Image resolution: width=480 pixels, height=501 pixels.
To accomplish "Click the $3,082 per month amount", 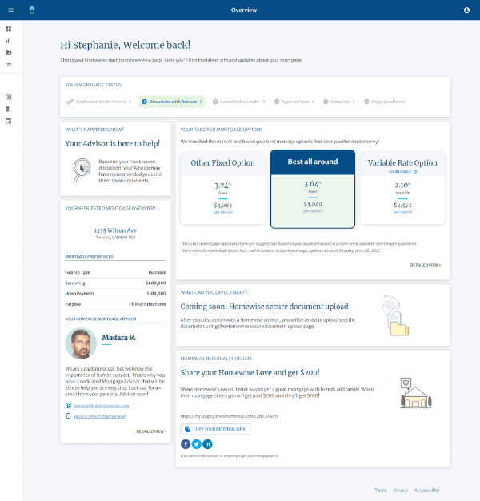I will [x=223, y=205].
